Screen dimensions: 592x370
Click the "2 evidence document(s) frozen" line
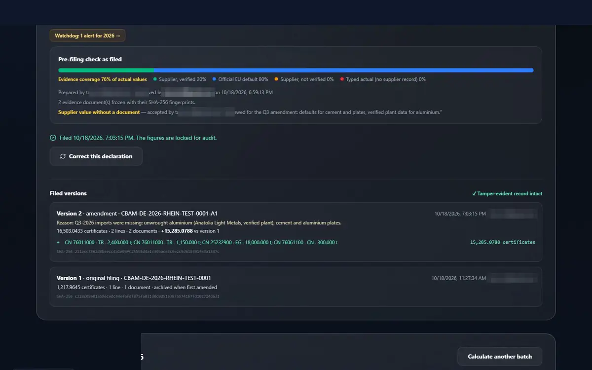(x=127, y=102)
